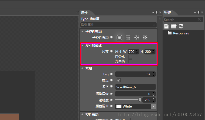Click the marker next to 尺寸 property

111,51
